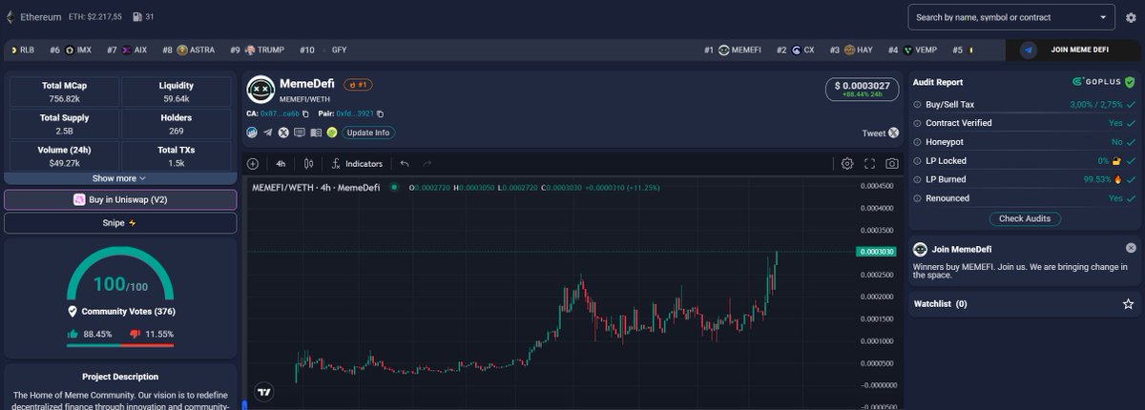Click the Ethereum network logo
1145x410 pixels.
click(10, 17)
